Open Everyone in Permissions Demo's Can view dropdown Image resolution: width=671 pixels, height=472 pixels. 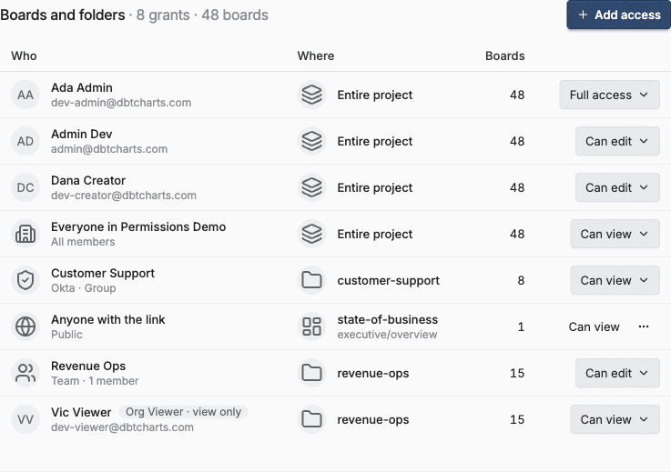point(615,234)
